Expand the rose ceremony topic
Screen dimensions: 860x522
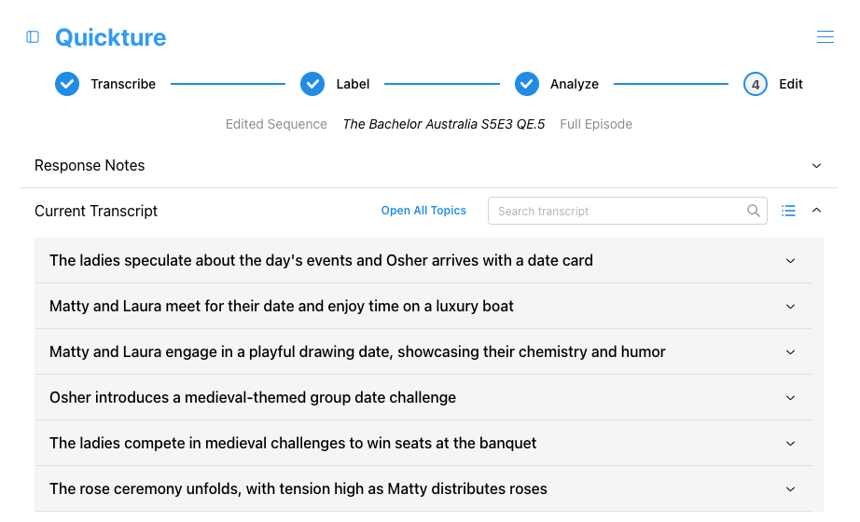423,488
